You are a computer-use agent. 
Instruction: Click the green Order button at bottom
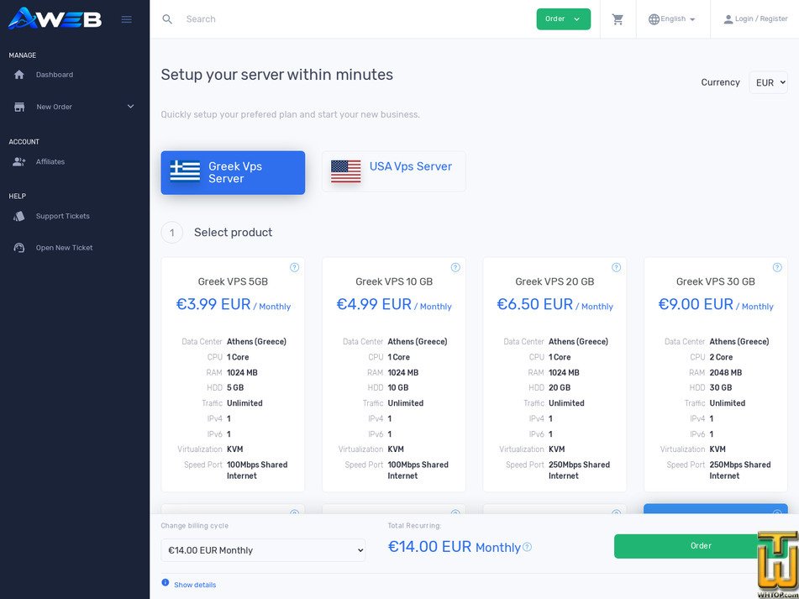[x=701, y=546]
